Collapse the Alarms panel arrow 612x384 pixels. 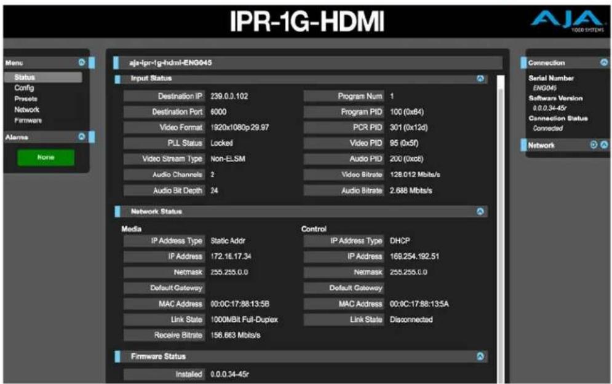tap(82, 137)
